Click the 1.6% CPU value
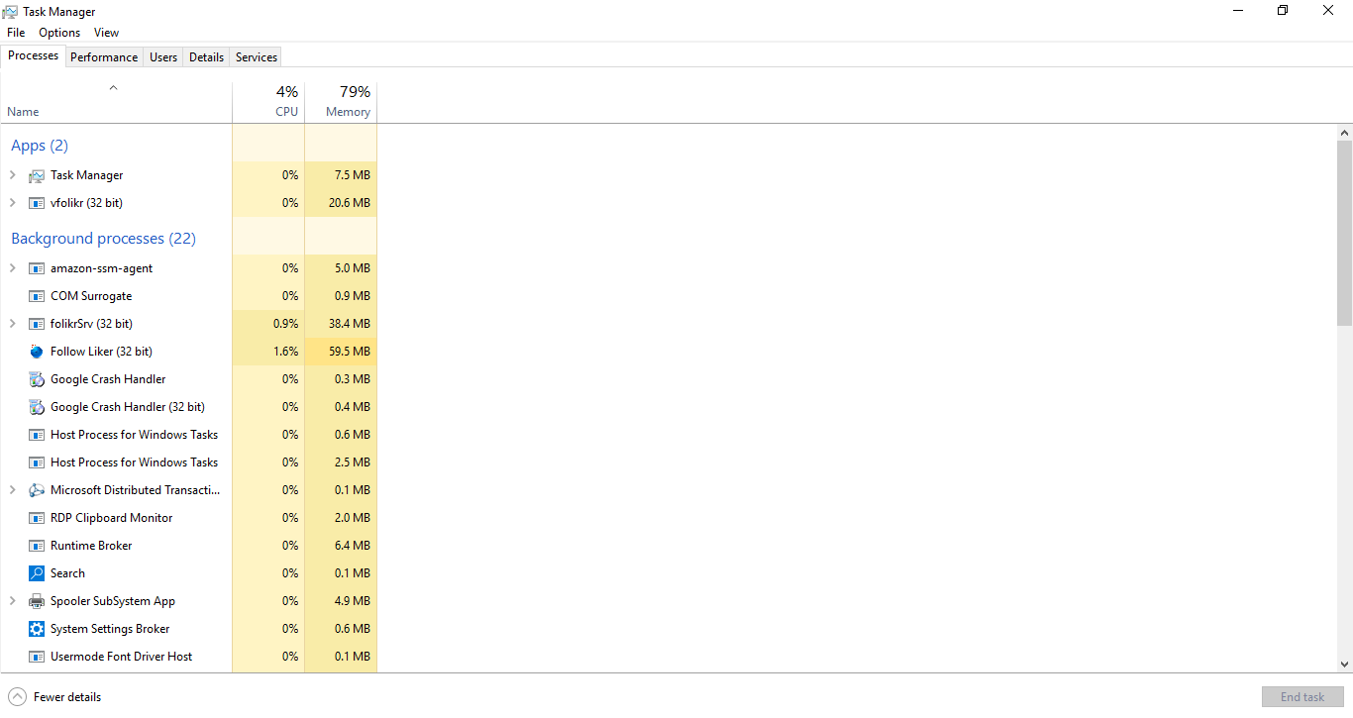This screenshot has height=718, width=1353. [x=285, y=352]
